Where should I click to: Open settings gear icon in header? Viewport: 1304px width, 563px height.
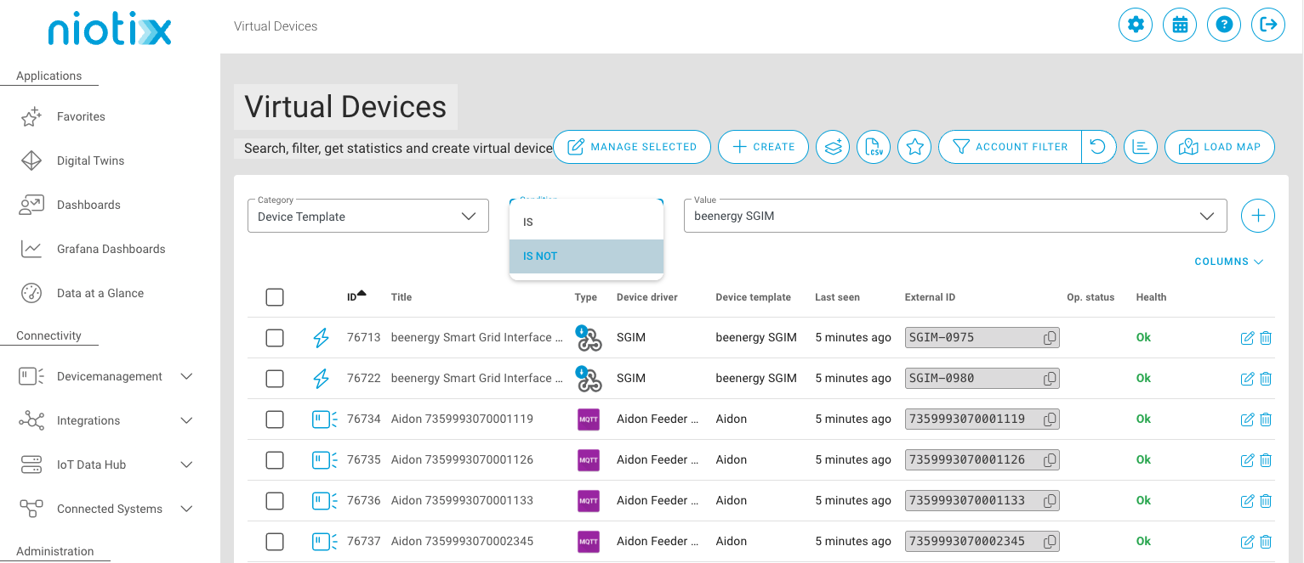pos(1135,25)
